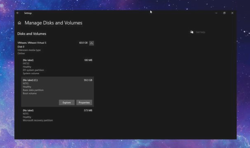Select the 573 MB Microsoft recovery partition
This screenshot has height=148, width=250.
pyautogui.click(x=57, y=115)
